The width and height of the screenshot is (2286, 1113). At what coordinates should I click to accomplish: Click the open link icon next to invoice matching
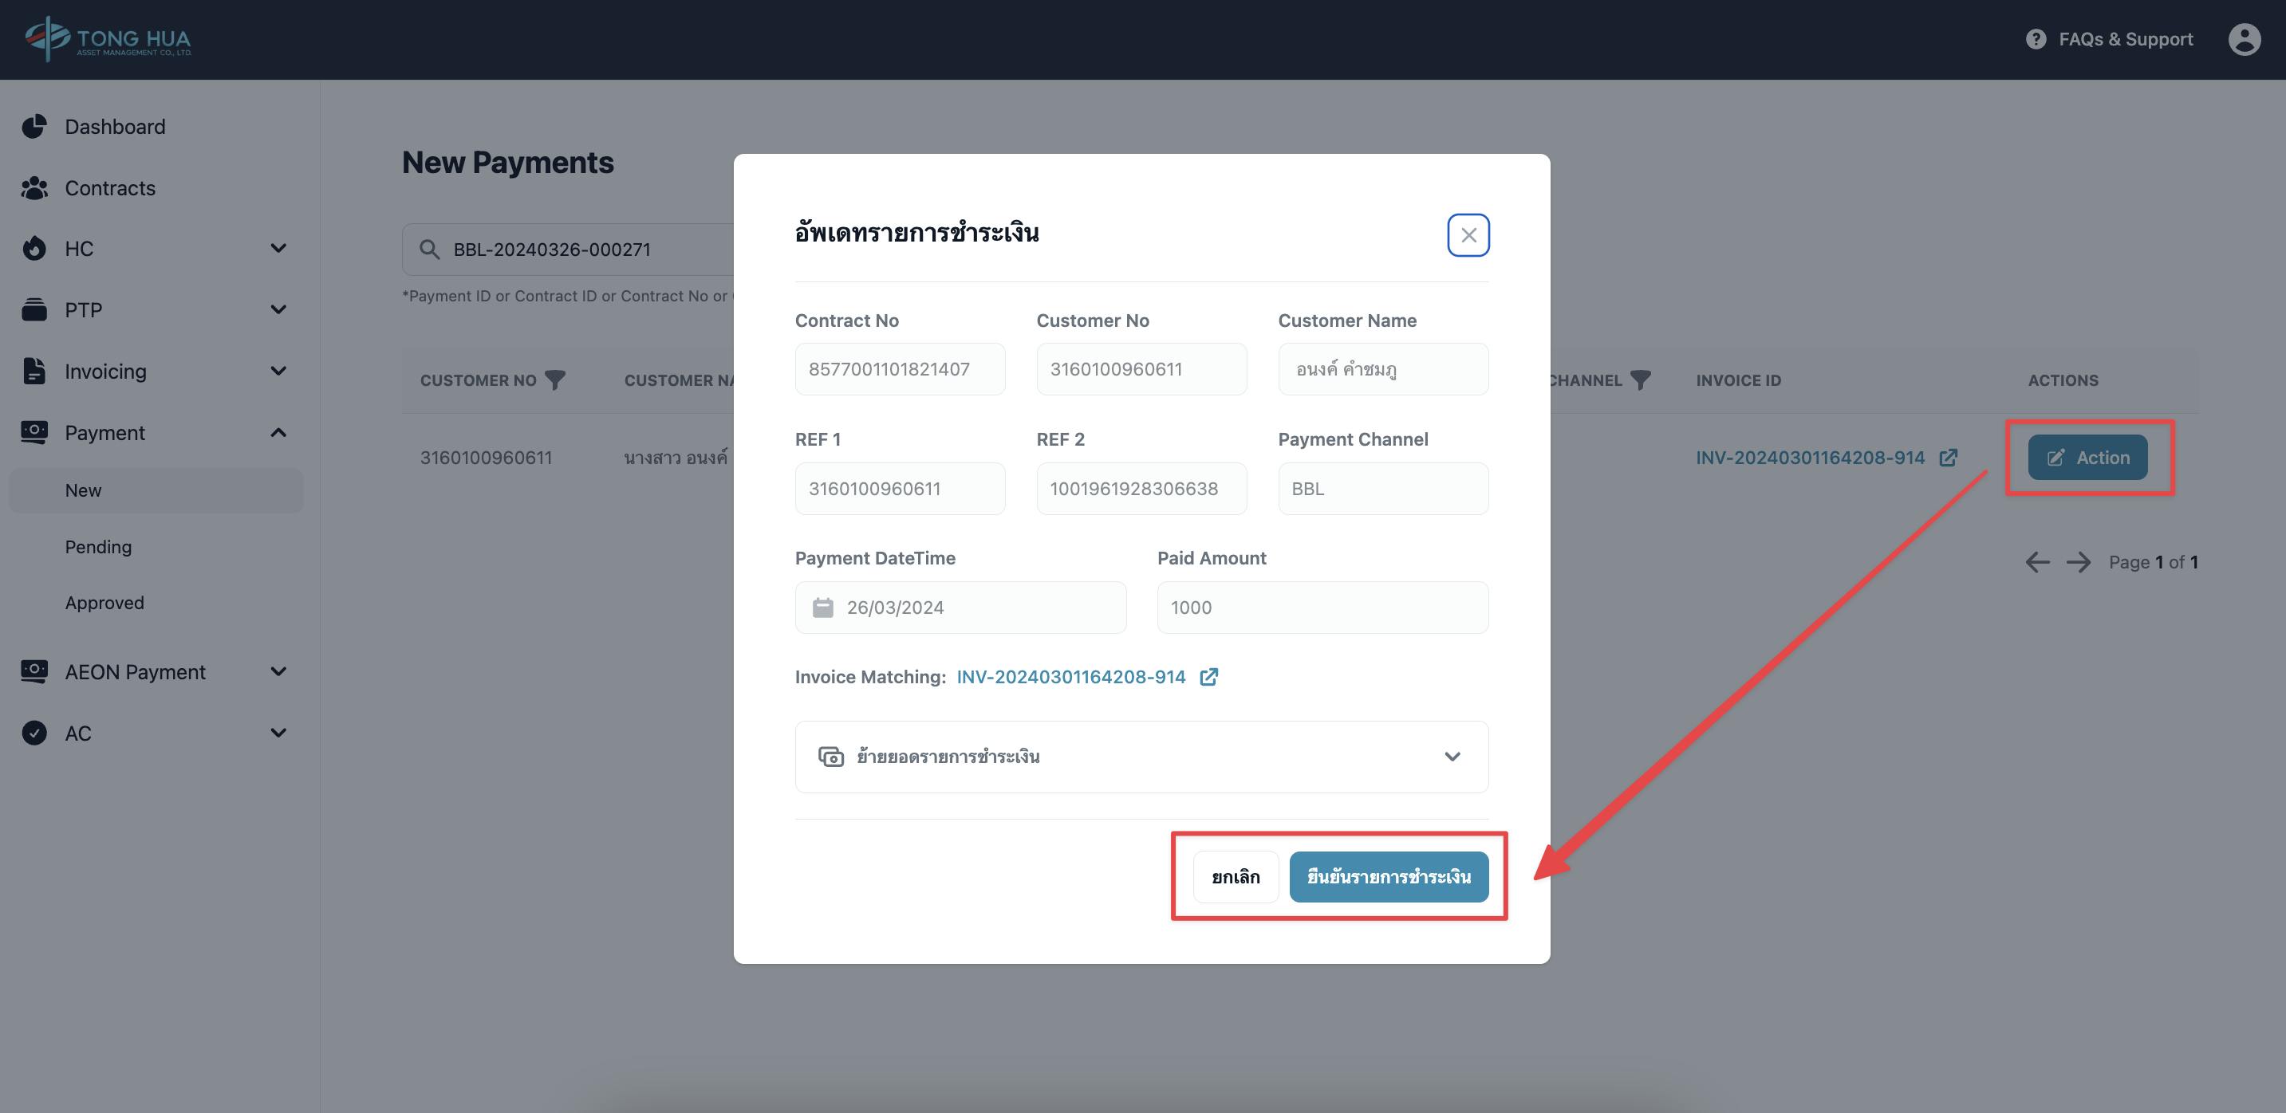[1208, 676]
